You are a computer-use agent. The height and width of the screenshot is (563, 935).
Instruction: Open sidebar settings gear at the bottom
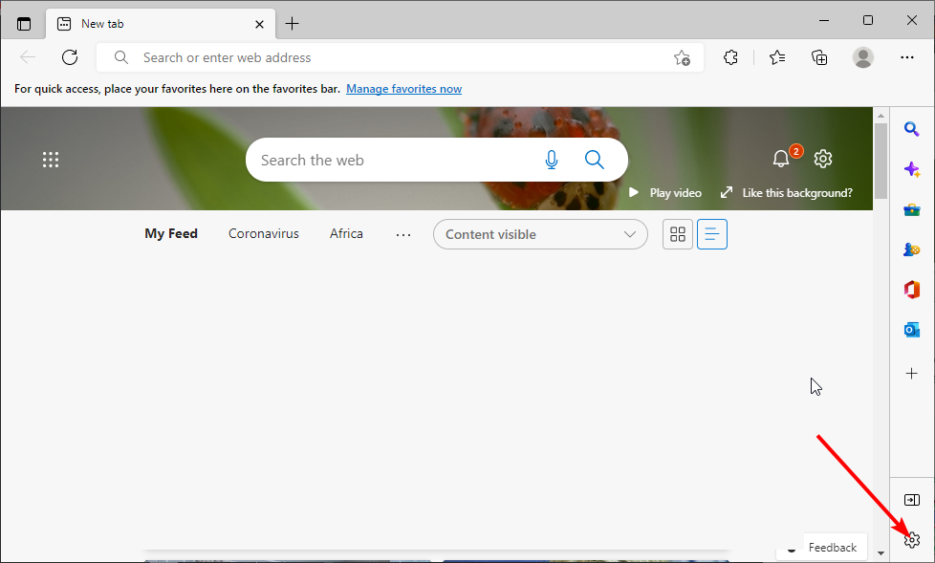coord(912,540)
